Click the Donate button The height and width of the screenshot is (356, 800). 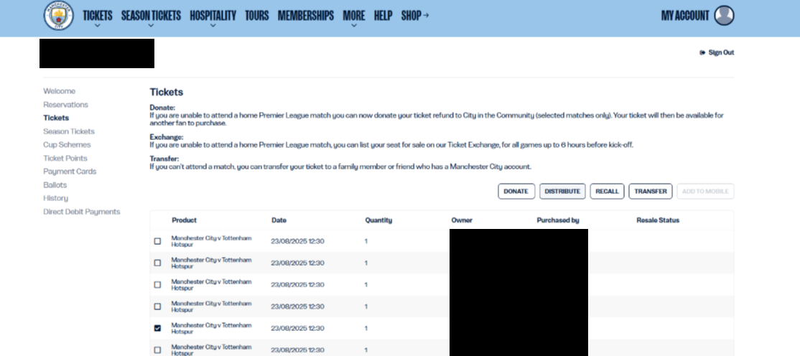(x=516, y=191)
